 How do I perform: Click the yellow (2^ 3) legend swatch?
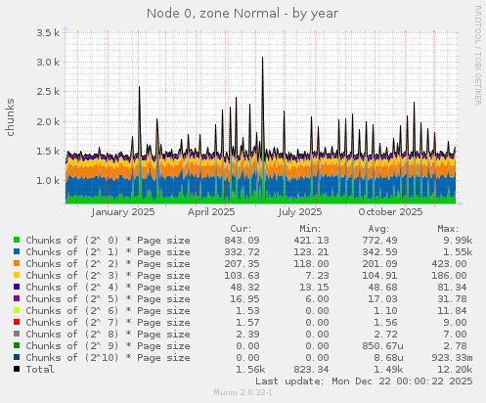17,275
